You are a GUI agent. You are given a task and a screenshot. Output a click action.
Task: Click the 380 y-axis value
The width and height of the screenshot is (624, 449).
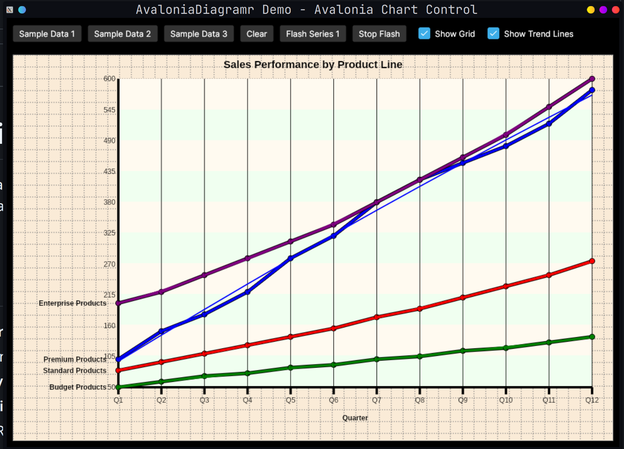[109, 202]
